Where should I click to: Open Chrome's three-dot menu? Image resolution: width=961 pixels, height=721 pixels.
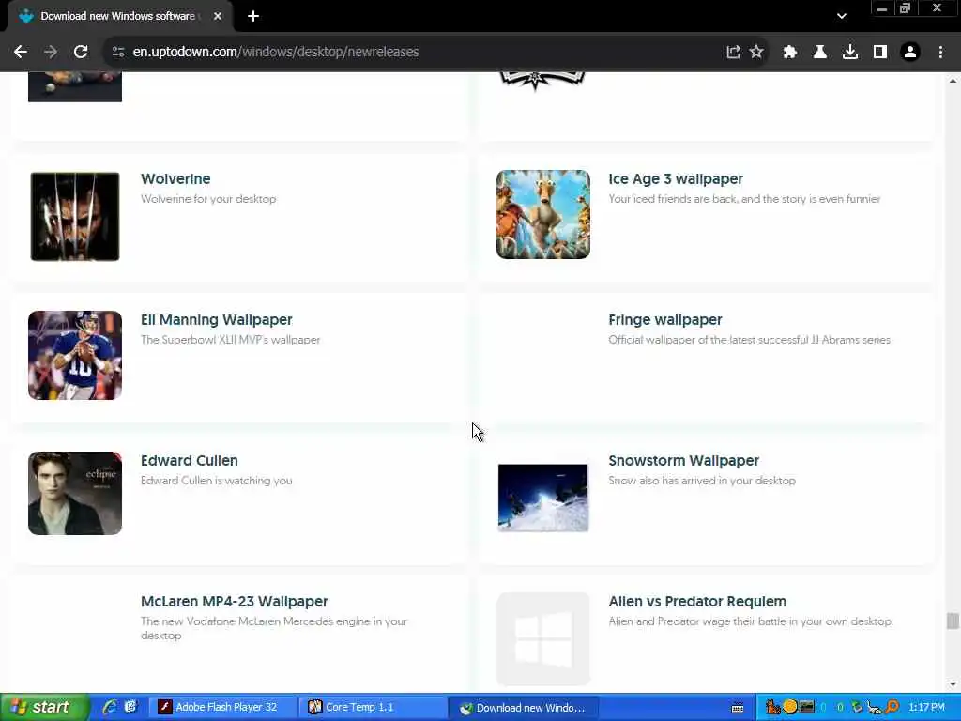(940, 53)
